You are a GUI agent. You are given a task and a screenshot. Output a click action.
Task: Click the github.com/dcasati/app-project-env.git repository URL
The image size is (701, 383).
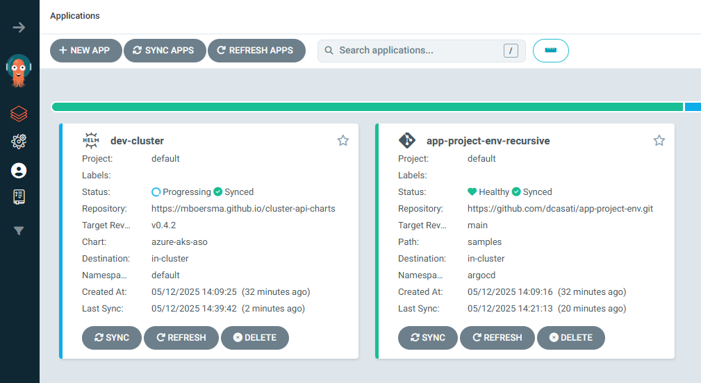pyautogui.click(x=560, y=208)
